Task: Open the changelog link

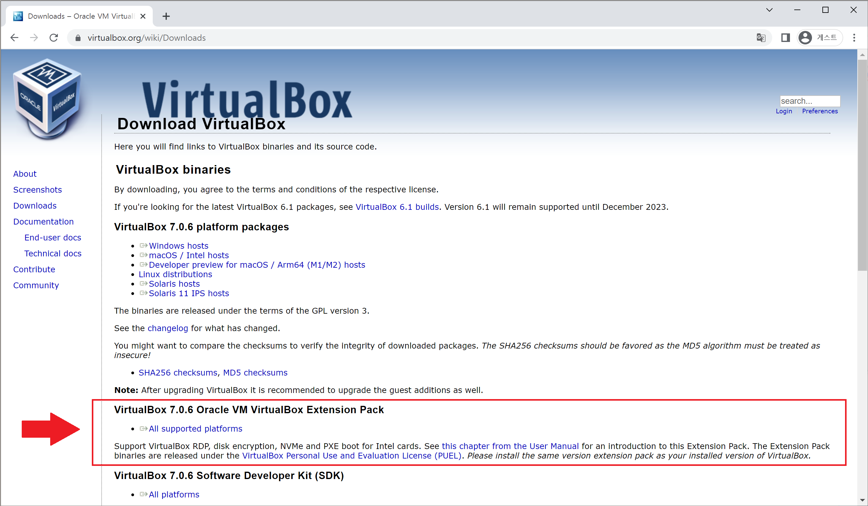Action: tap(168, 328)
